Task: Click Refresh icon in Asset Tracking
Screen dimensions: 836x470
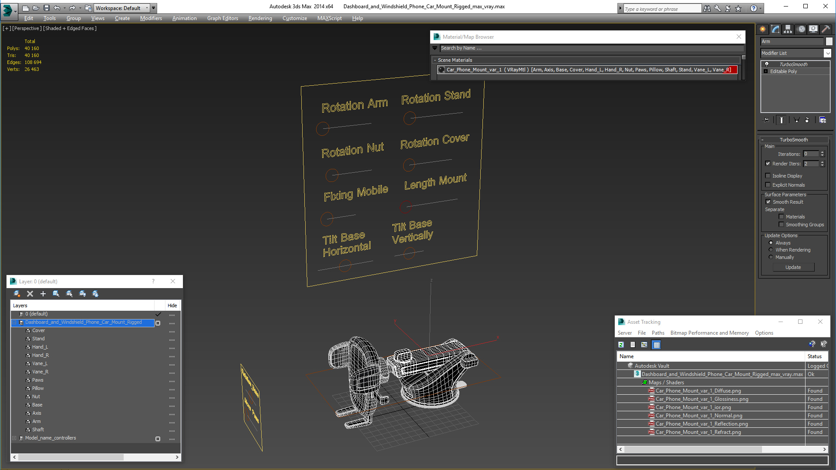Action: [621, 345]
